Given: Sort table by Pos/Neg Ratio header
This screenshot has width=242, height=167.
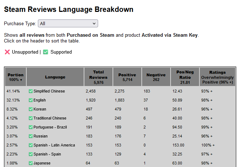Looking at the screenshot, I should [x=185, y=77].
